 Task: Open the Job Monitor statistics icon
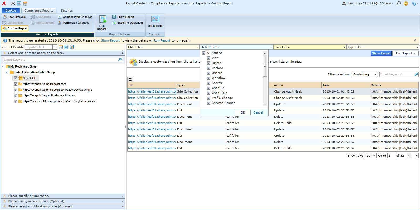click(155, 19)
